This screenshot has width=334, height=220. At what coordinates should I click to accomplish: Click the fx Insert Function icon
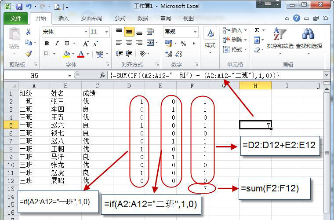(102, 75)
